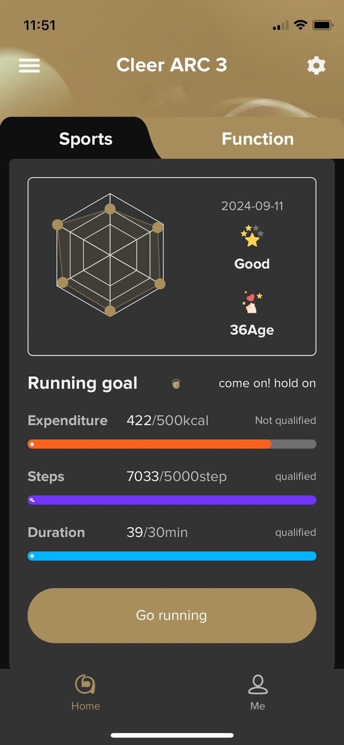The height and width of the screenshot is (745, 344).
Task: Open the settings gear icon
Action: [316, 65]
